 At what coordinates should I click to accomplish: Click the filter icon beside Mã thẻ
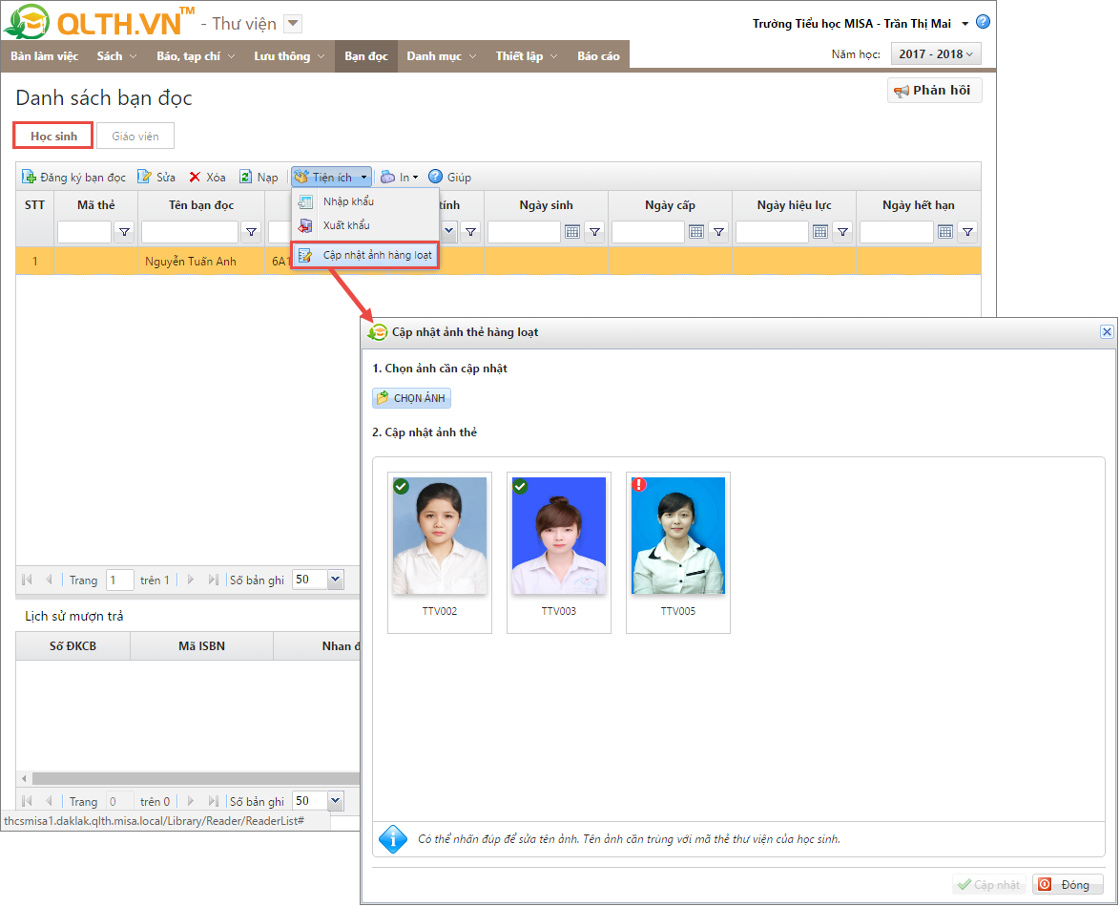[x=124, y=231]
